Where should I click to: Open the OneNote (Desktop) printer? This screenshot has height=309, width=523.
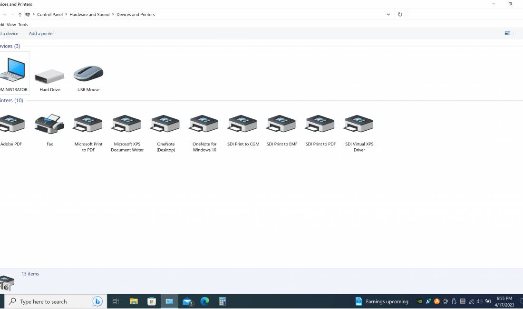coord(165,124)
